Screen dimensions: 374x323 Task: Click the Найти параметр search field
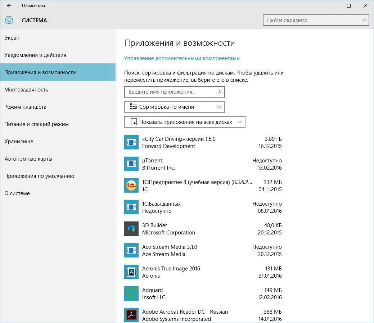click(316, 20)
